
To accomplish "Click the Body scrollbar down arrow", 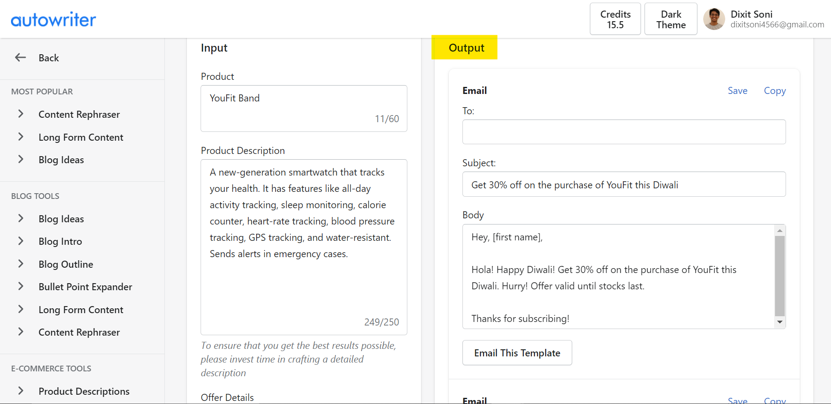I will [x=780, y=322].
